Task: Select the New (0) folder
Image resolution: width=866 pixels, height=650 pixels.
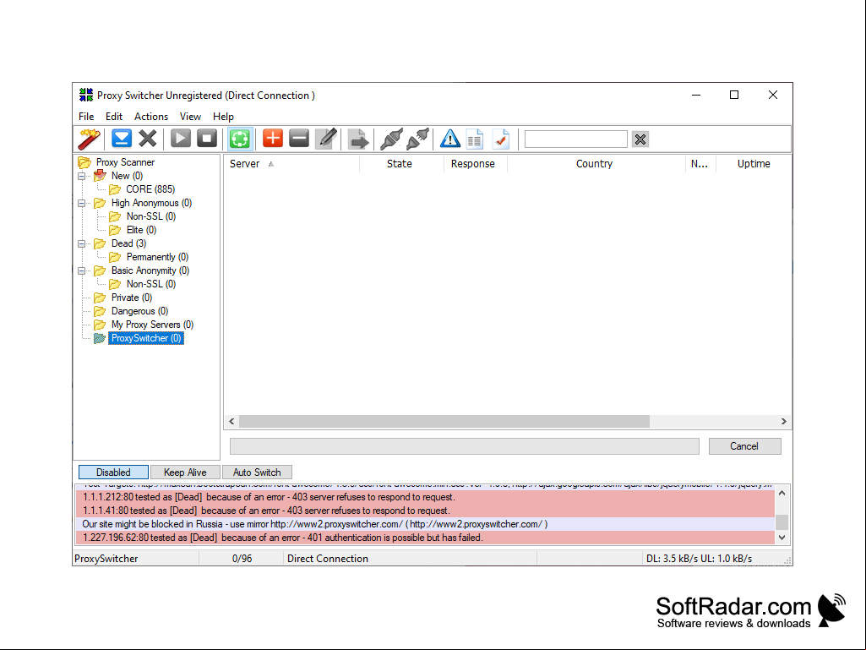Action: pos(127,176)
